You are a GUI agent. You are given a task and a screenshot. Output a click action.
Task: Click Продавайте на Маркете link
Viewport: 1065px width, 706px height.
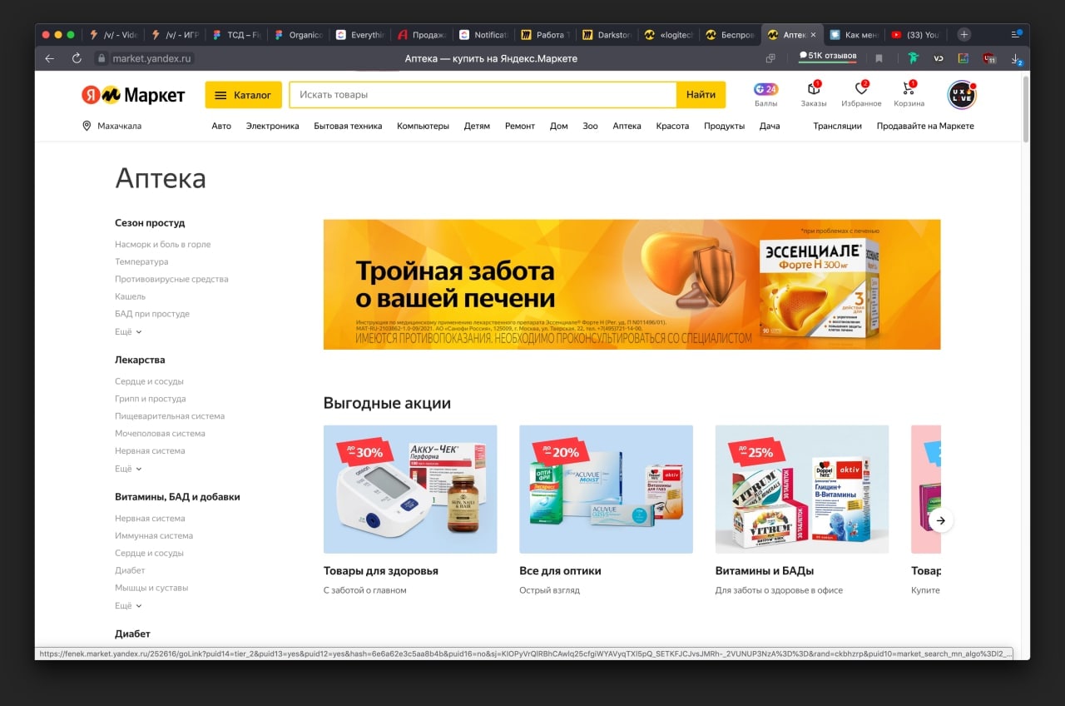925,126
